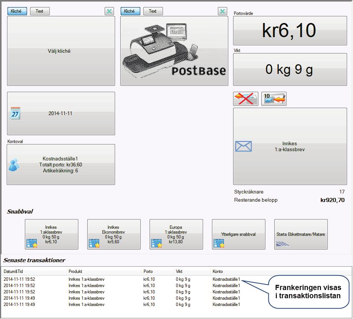This screenshot has height=319, width=353.
Task: Choose Snabbval Europa 1:aklassbrev kr13,80
Action: click(x=176, y=234)
